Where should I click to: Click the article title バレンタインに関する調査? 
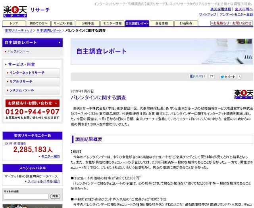tap(98, 97)
